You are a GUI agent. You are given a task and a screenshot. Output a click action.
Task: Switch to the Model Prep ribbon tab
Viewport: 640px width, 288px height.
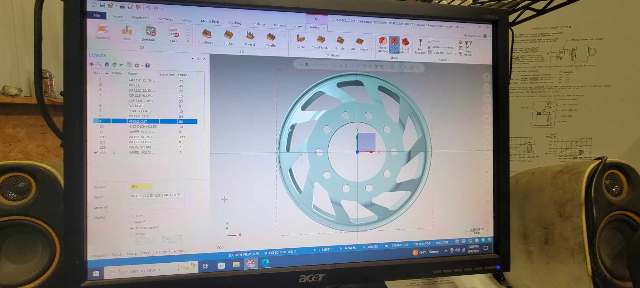(x=210, y=21)
